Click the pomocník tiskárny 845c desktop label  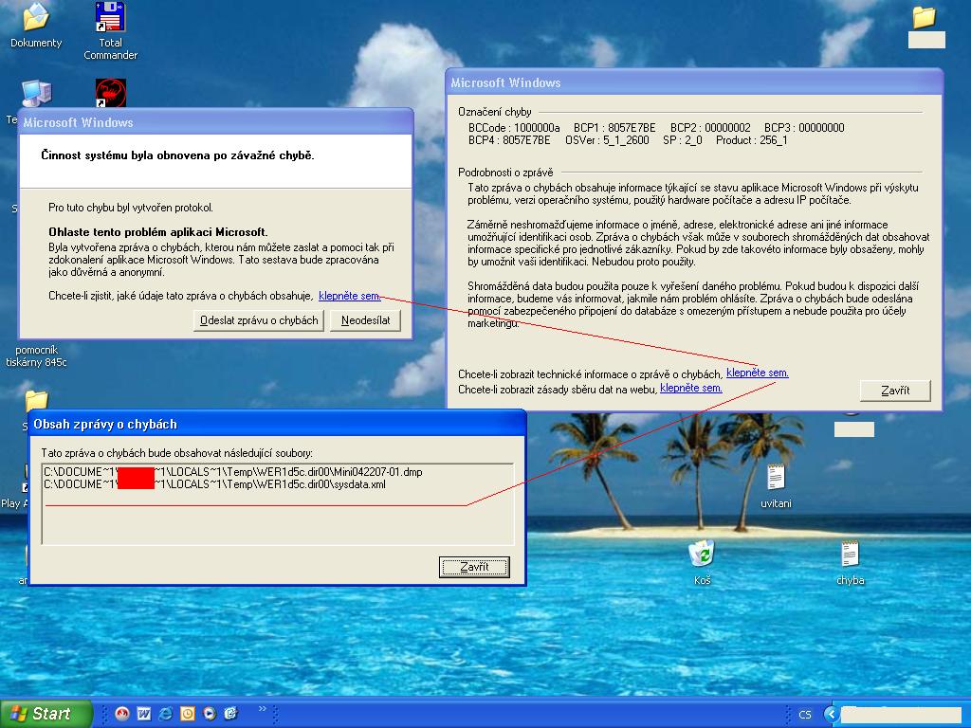pos(37,356)
